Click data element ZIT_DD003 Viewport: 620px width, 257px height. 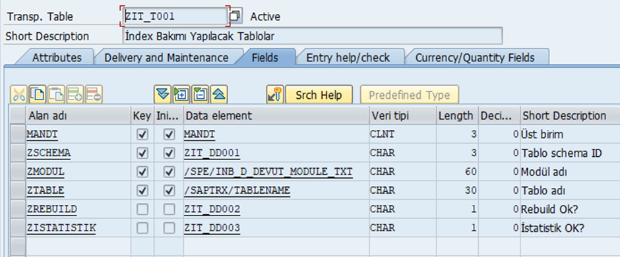(x=212, y=228)
